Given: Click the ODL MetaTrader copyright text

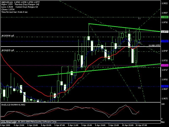Looking at the screenshot, I should [x=29, y=122].
